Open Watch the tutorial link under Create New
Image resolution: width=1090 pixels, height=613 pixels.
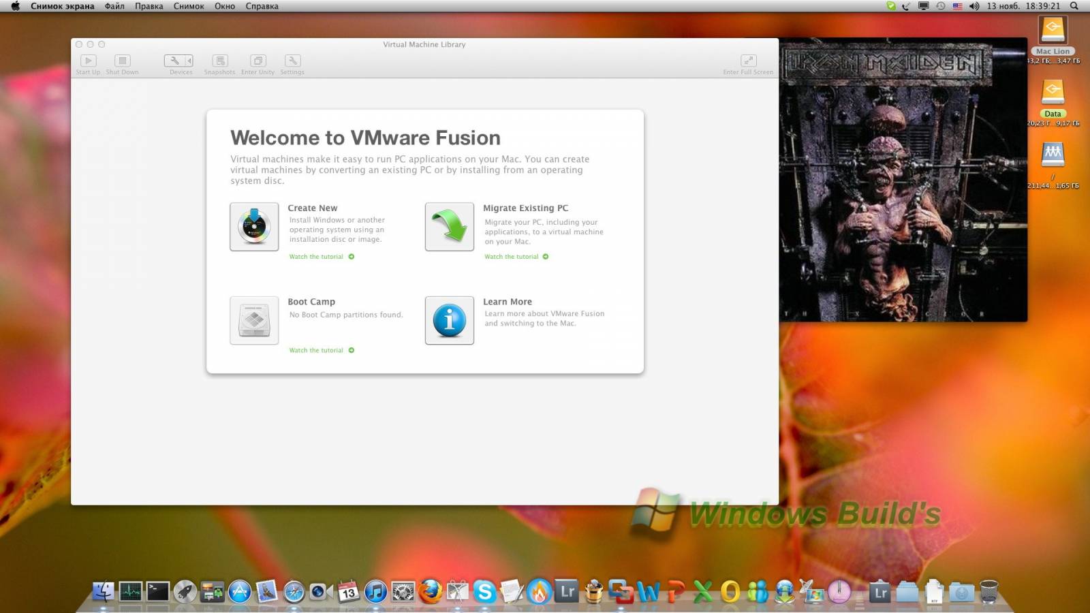(322, 257)
